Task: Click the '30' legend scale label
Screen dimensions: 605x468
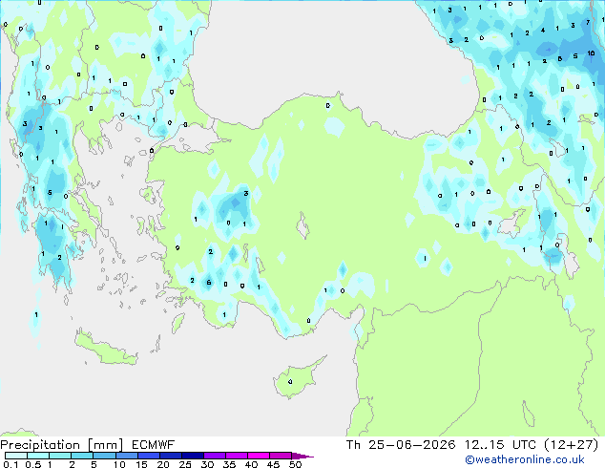Action: click(207, 464)
